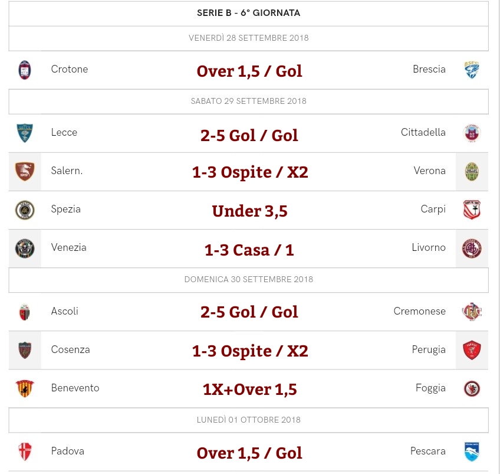Viewport: 500px width, 474px height.
Task: Open the Lecce club logo
Action: click(25, 133)
